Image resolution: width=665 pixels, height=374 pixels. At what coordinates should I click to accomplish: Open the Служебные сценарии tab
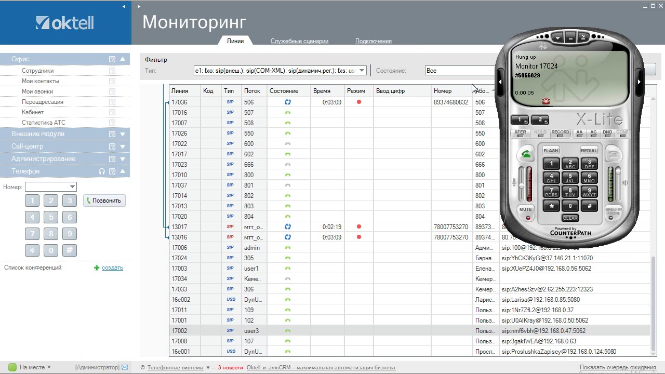point(299,41)
